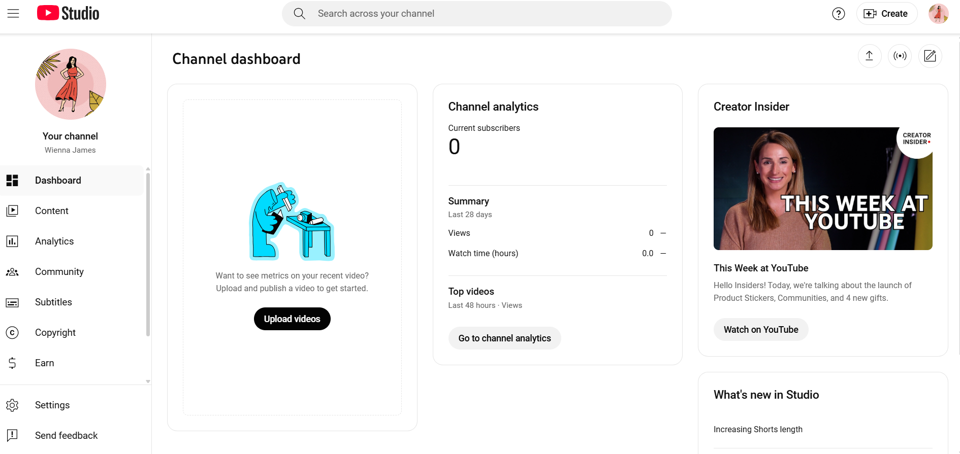960x454 pixels.
Task: Click the Watch time (hours) row label
Action: coord(483,254)
